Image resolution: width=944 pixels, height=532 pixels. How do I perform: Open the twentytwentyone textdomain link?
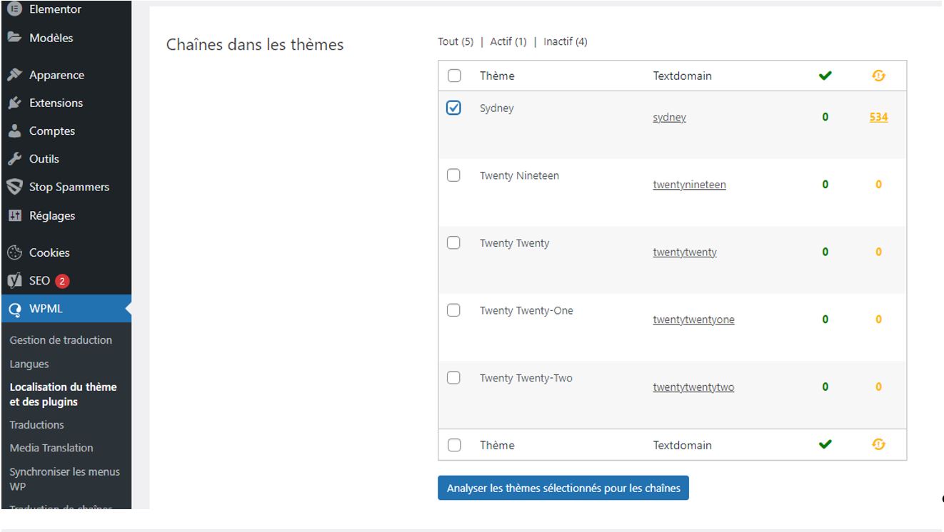point(694,319)
